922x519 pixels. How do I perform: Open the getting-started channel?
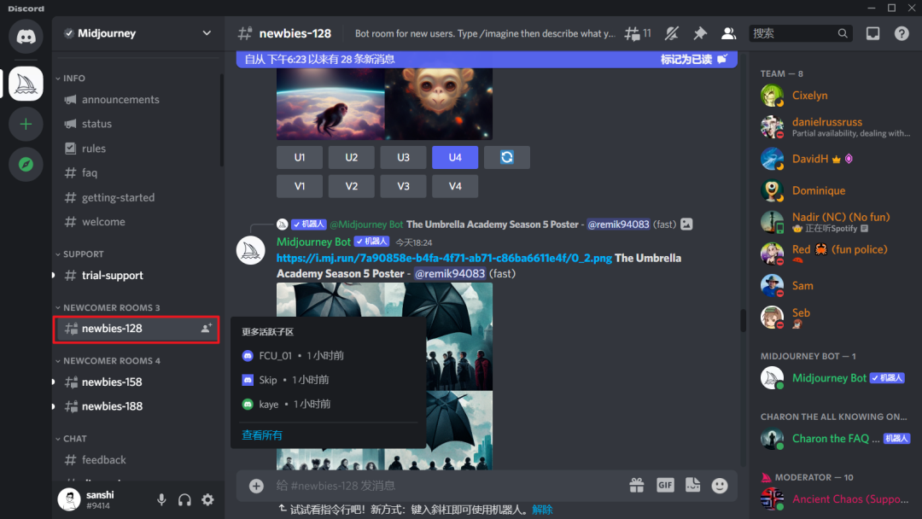(118, 197)
